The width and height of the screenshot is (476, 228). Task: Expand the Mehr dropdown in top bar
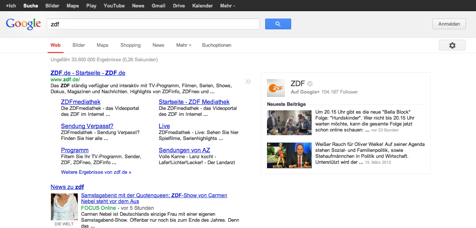point(228,6)
